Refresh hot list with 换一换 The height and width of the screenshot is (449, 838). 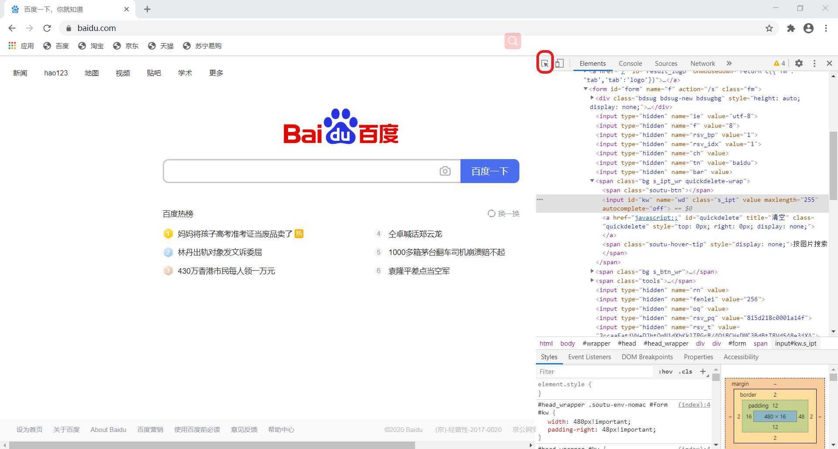[503, 214]
